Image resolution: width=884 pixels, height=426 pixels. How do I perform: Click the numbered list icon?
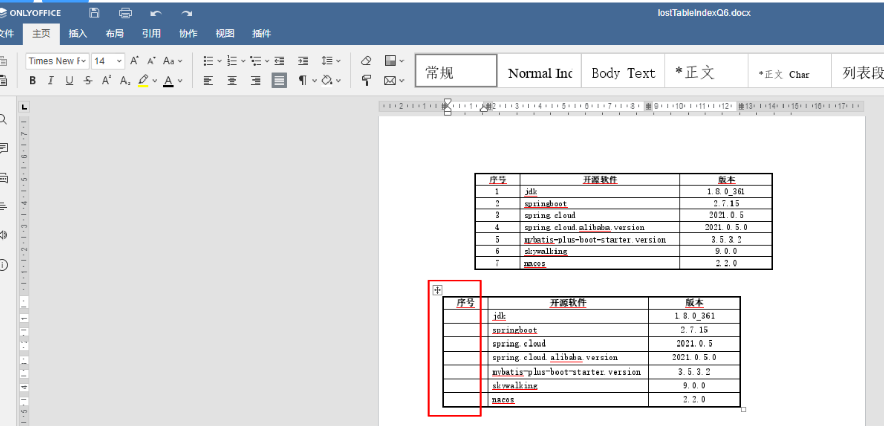click(232, 61)
